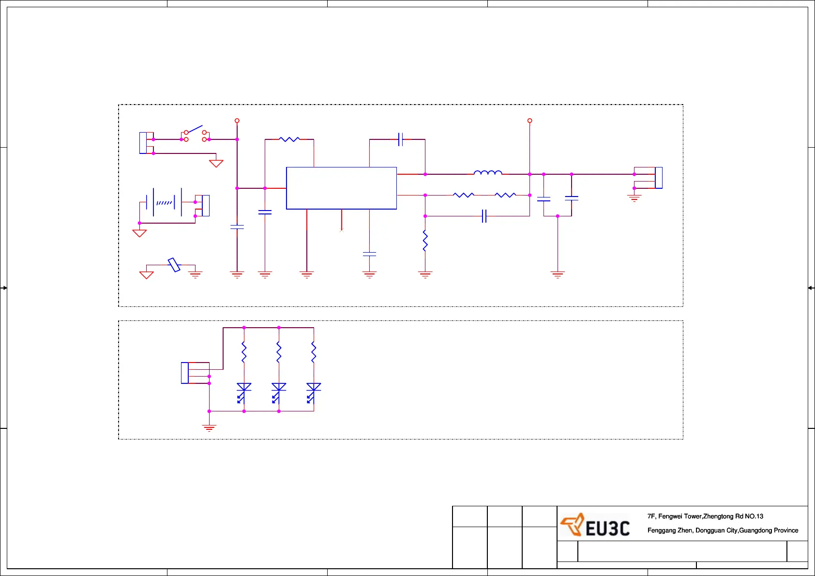The height and width of the screenshot is (576, 815).
Task: Select the horizontal capacitor below the series resistors
Action: [x=484, y=216]
